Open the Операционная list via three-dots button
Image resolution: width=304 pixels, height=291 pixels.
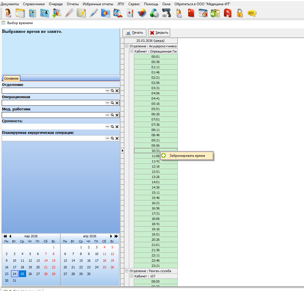pos(107,103)
